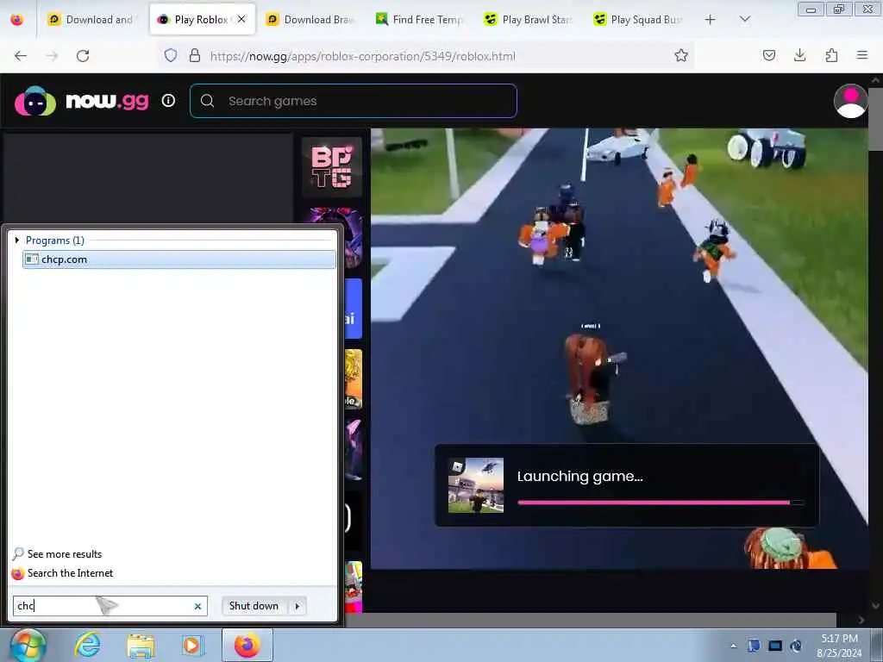Clear the Start menu search with X
Screen dimensions: 883x662
[x=197, y=606]
